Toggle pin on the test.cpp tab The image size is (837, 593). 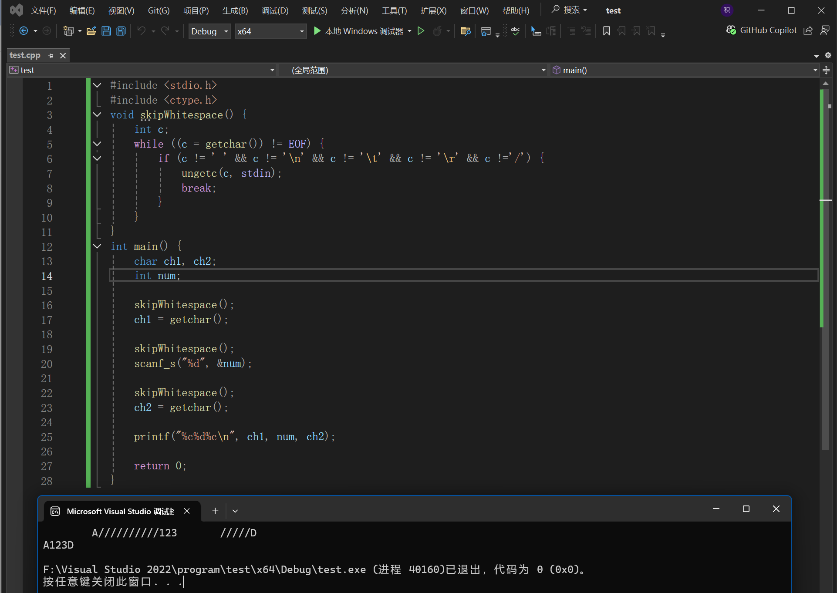51,56
